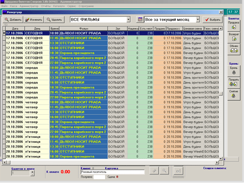Screen dimensions: 244x183
Task: Click the Дата column header
Action: pyautogui.click(x=15, y=29)
